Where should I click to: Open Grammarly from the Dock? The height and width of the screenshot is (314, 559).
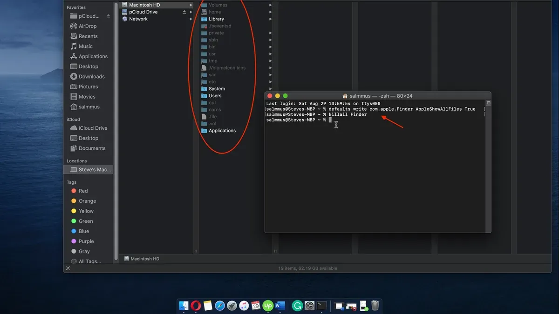click(x=297, y=306)
